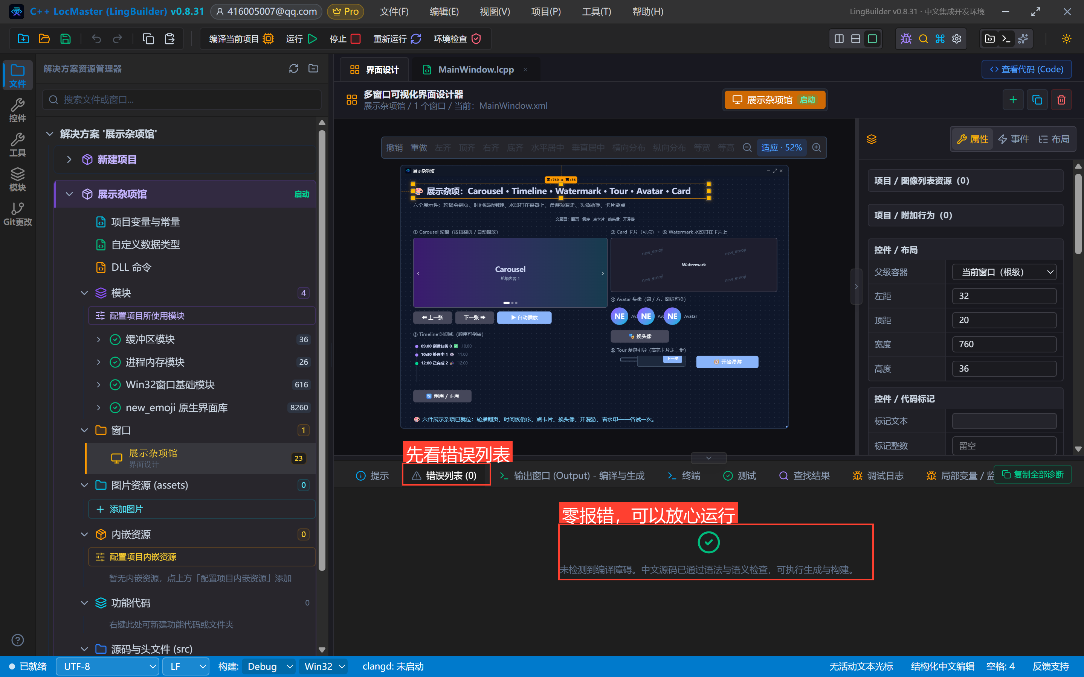Select the single pane layout toggle
Screen dimensions: 1084x677
coord(872,38)
